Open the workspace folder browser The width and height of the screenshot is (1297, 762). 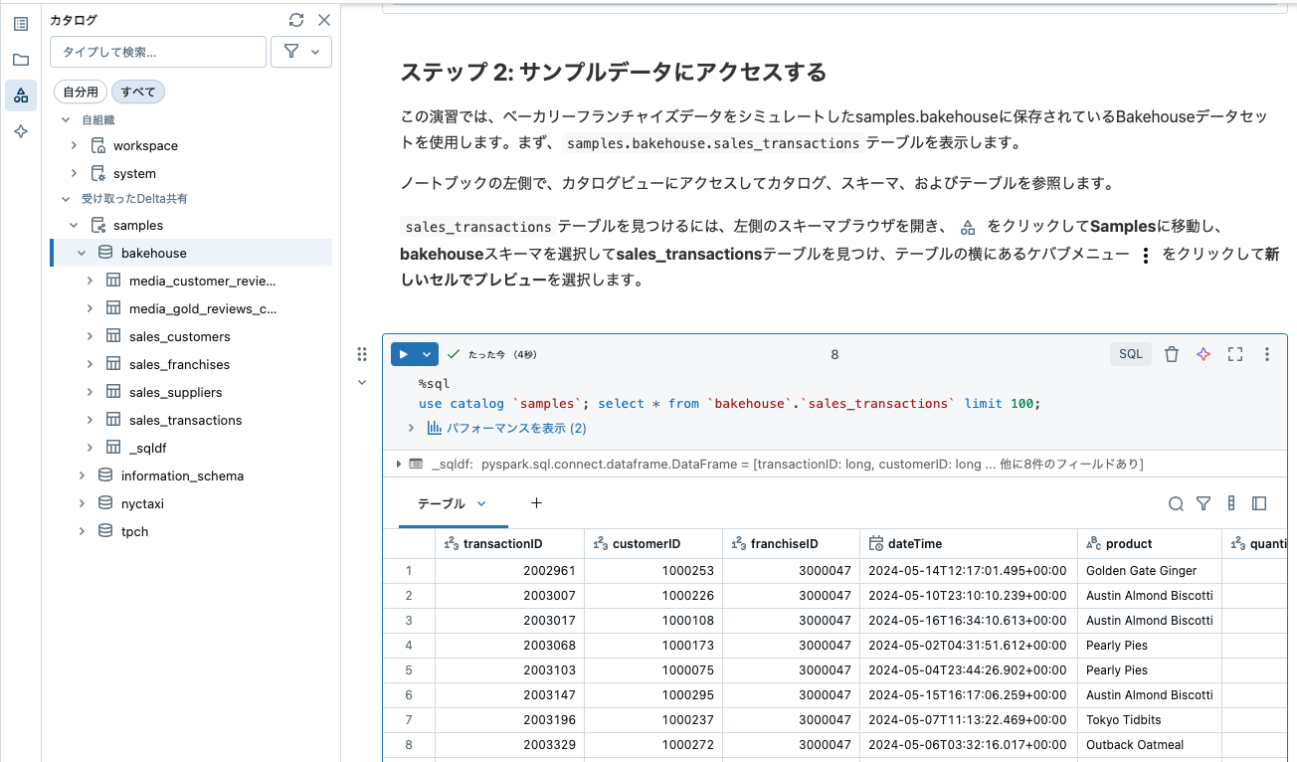tap(20, 58)
